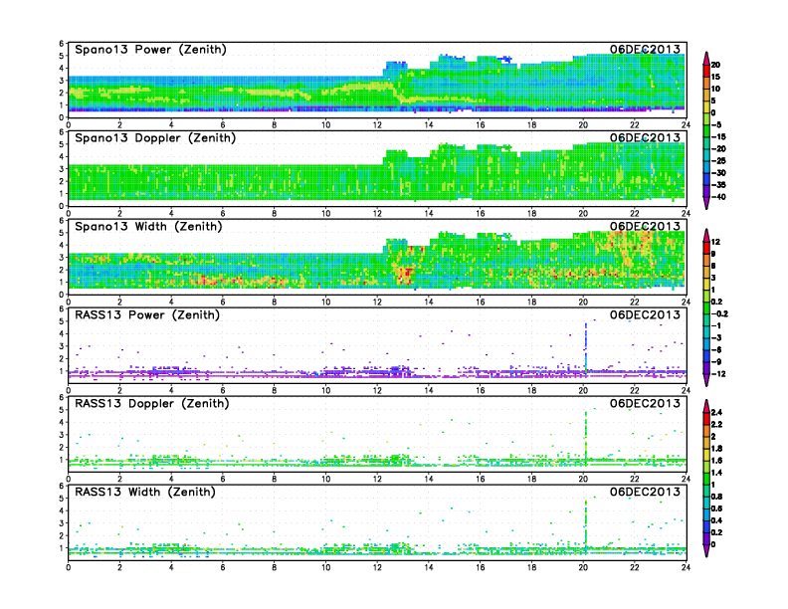Click height tick 6 on Spano13 Power y-axis
Screen dimensions: 788x609
coord(62,43)
